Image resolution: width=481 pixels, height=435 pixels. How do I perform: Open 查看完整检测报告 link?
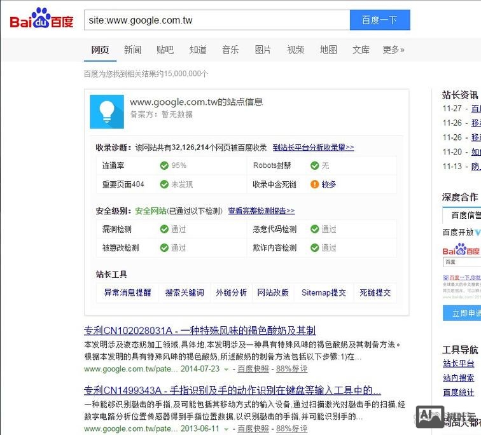click(261, 211)
